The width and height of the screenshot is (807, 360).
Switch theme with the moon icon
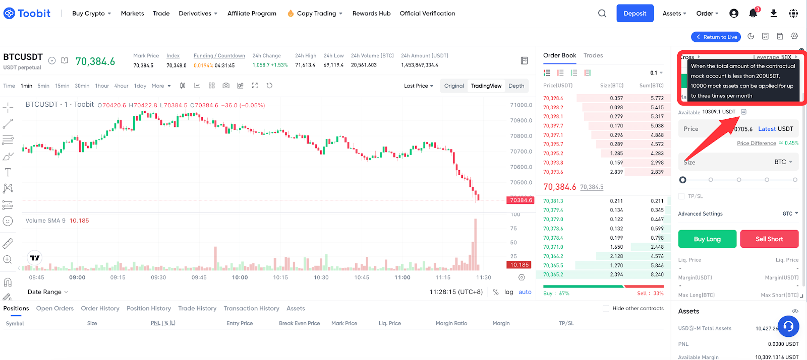point(751,36)
